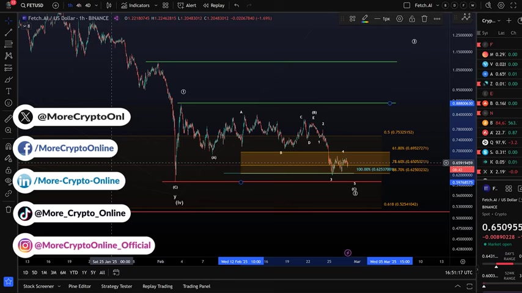Open pencil line color picker
This screenshot has width=522, height=293.
(365, 19)
